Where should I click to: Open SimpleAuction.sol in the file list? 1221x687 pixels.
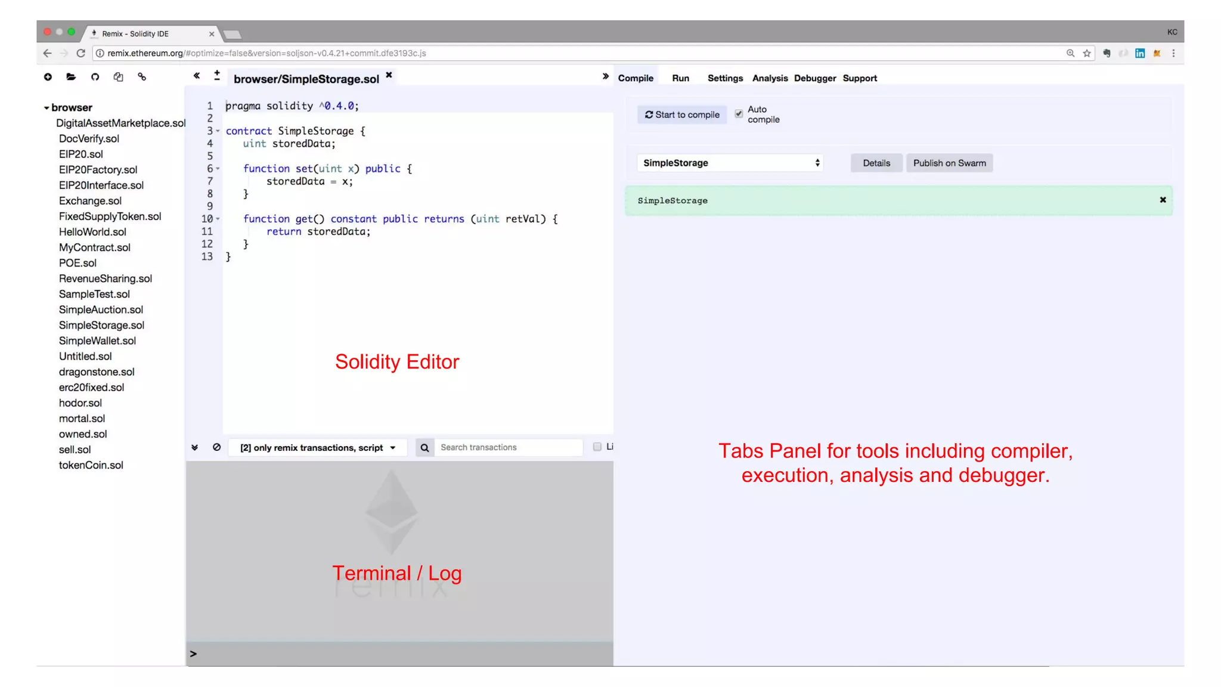pos(101,310)
